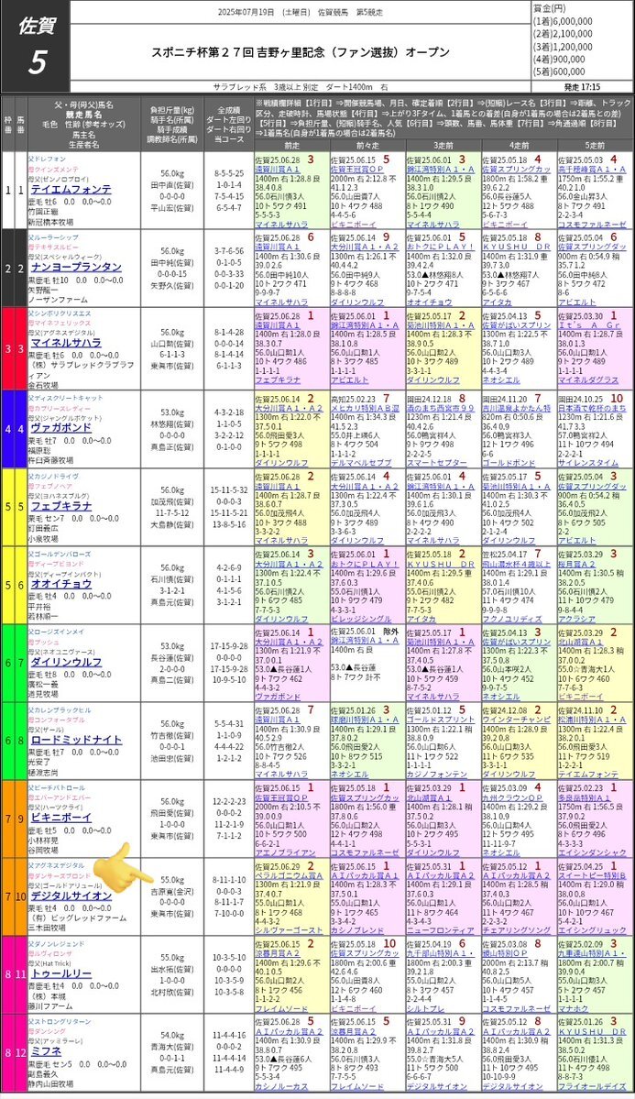The height and width of the screenshot is (1099, 635).
Task: Open horse オオイチョウ name link
Action: [60, 583]
